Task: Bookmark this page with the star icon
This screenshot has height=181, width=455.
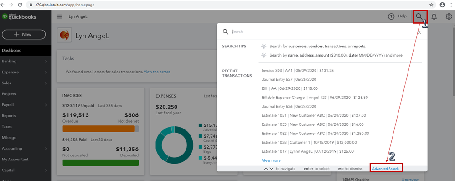Action: tap(431, 5)
